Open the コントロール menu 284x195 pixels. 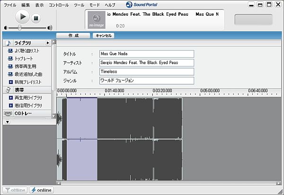click(x=59, y=5)
